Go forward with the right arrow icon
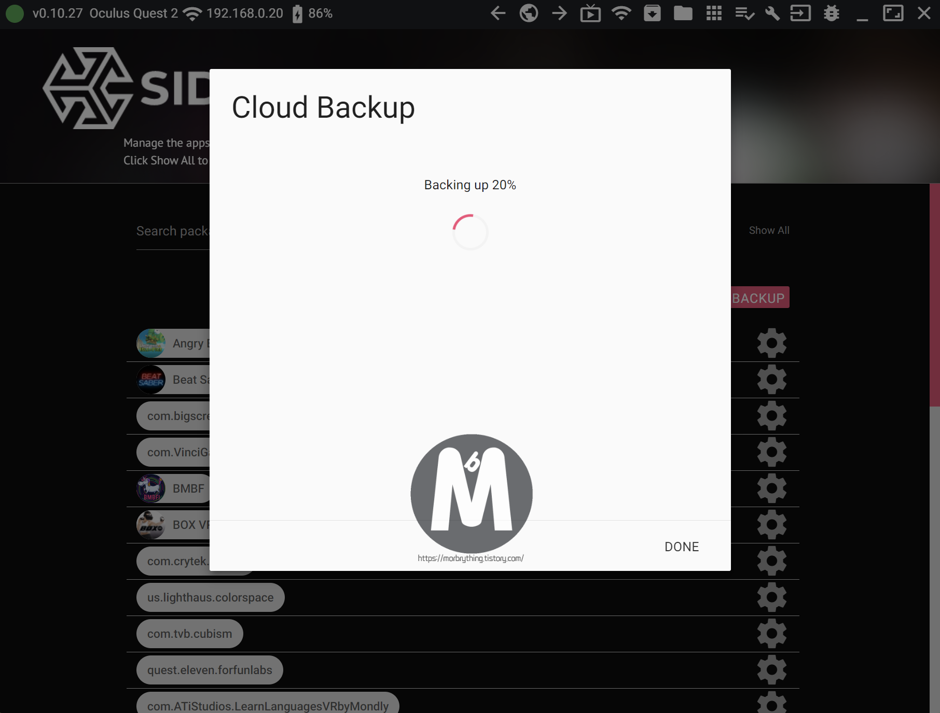This screenshot has width=940, height=713. (x=560, y=13)
